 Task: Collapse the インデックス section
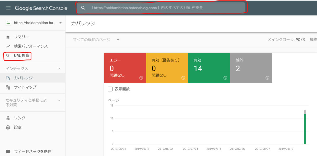click(59, 69)
